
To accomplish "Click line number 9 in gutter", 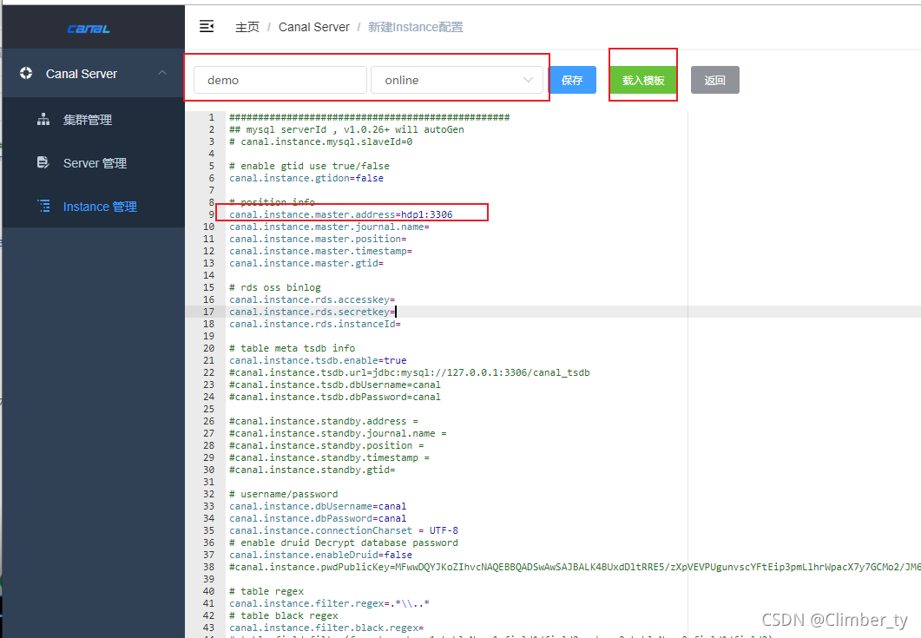I will pyautogui.click(x=212, y=214).
